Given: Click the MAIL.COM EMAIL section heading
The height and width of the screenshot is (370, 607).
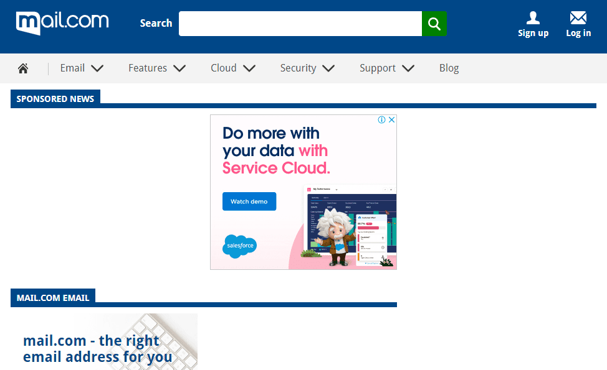Looking at the screenshot, I should pos(53,298).
